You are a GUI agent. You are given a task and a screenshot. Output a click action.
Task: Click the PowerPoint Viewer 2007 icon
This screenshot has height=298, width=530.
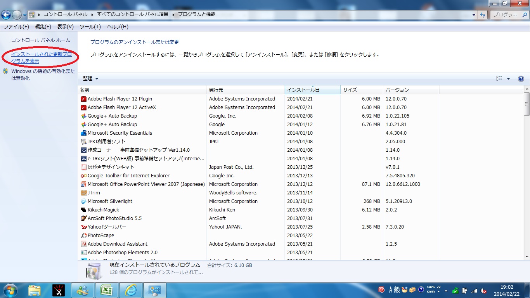click(x=83, y=184)
